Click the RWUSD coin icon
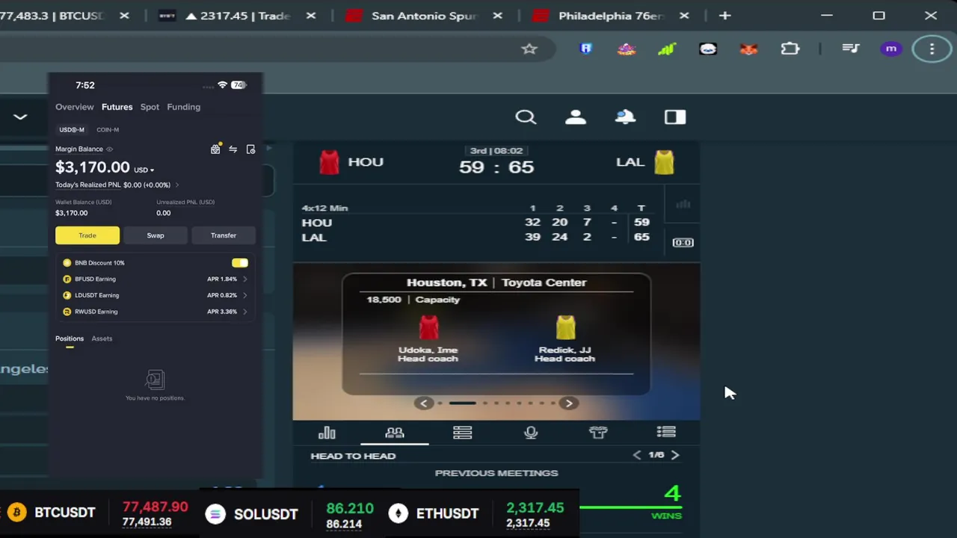957x538 pixels. (x=67, y=312)
